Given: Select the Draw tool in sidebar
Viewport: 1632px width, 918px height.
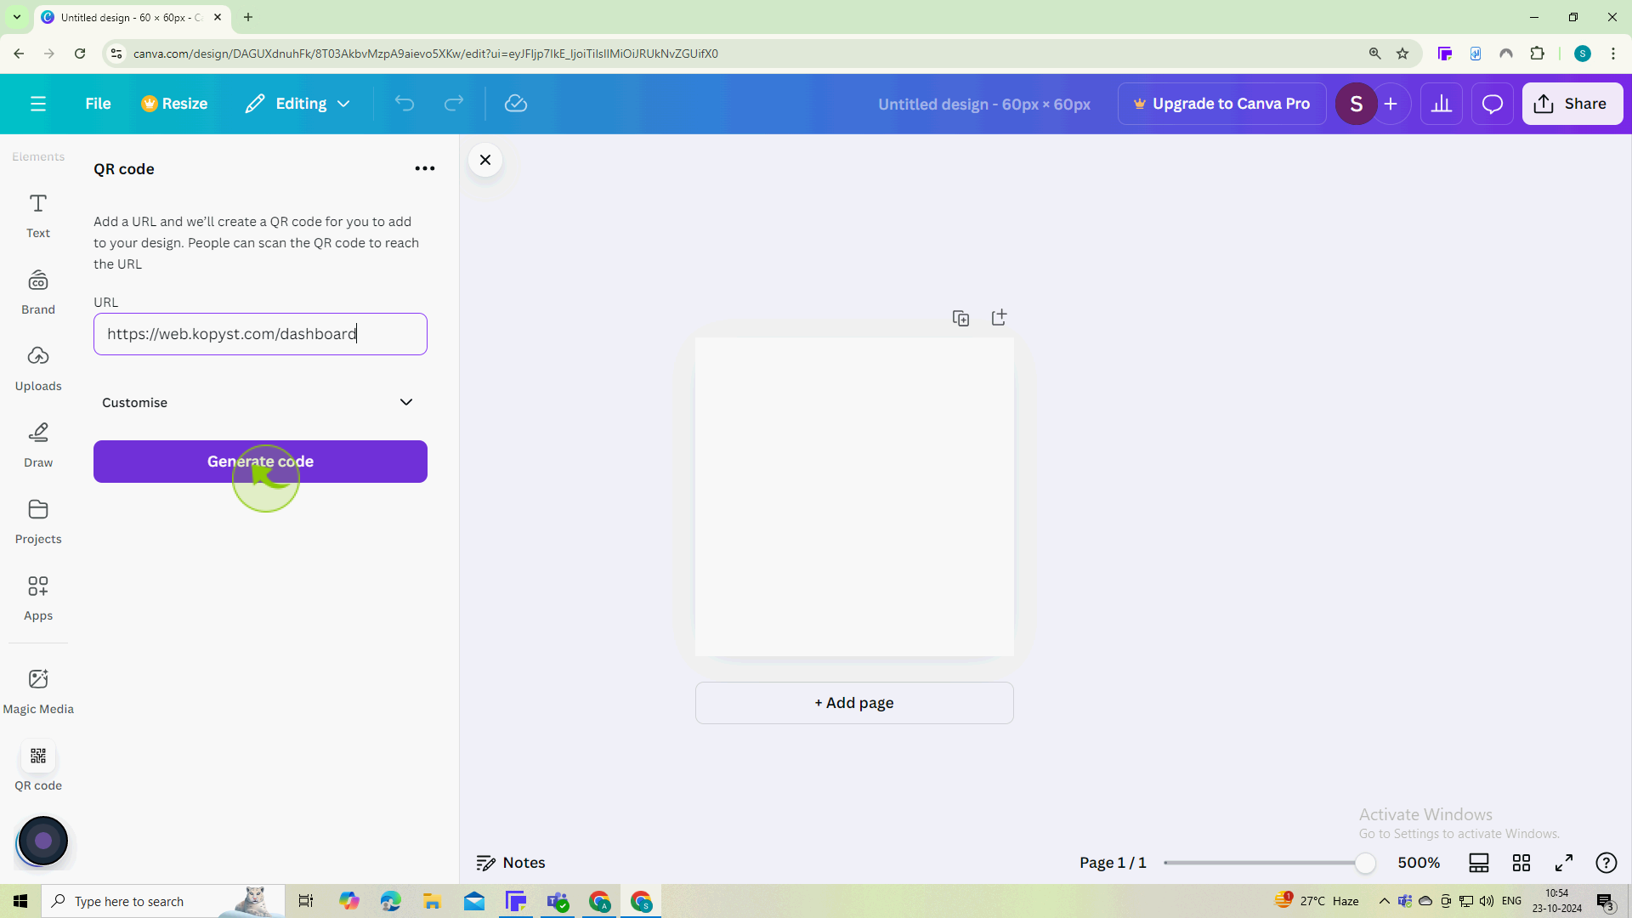Looking at the screenshot, I should coord(38,445).
